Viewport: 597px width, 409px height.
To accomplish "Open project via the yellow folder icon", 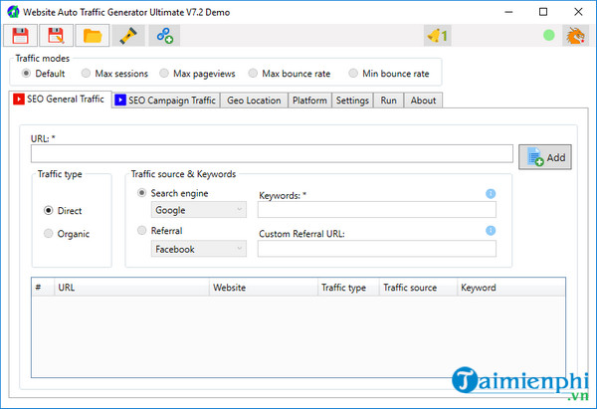I will pyautogui.click(x=92, y=37).
